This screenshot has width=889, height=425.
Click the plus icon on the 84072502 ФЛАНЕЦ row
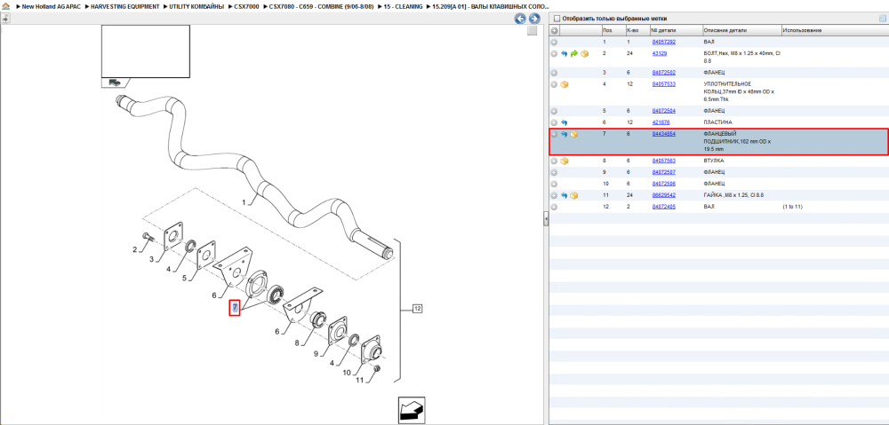coord(555,73)
